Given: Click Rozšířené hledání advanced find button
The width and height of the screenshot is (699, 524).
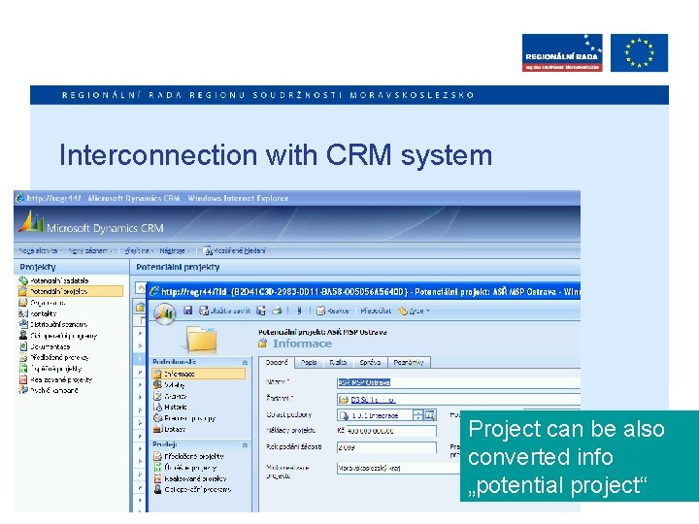Looking at the screenshot, I should pyautogui.click(x=235, y=251).
